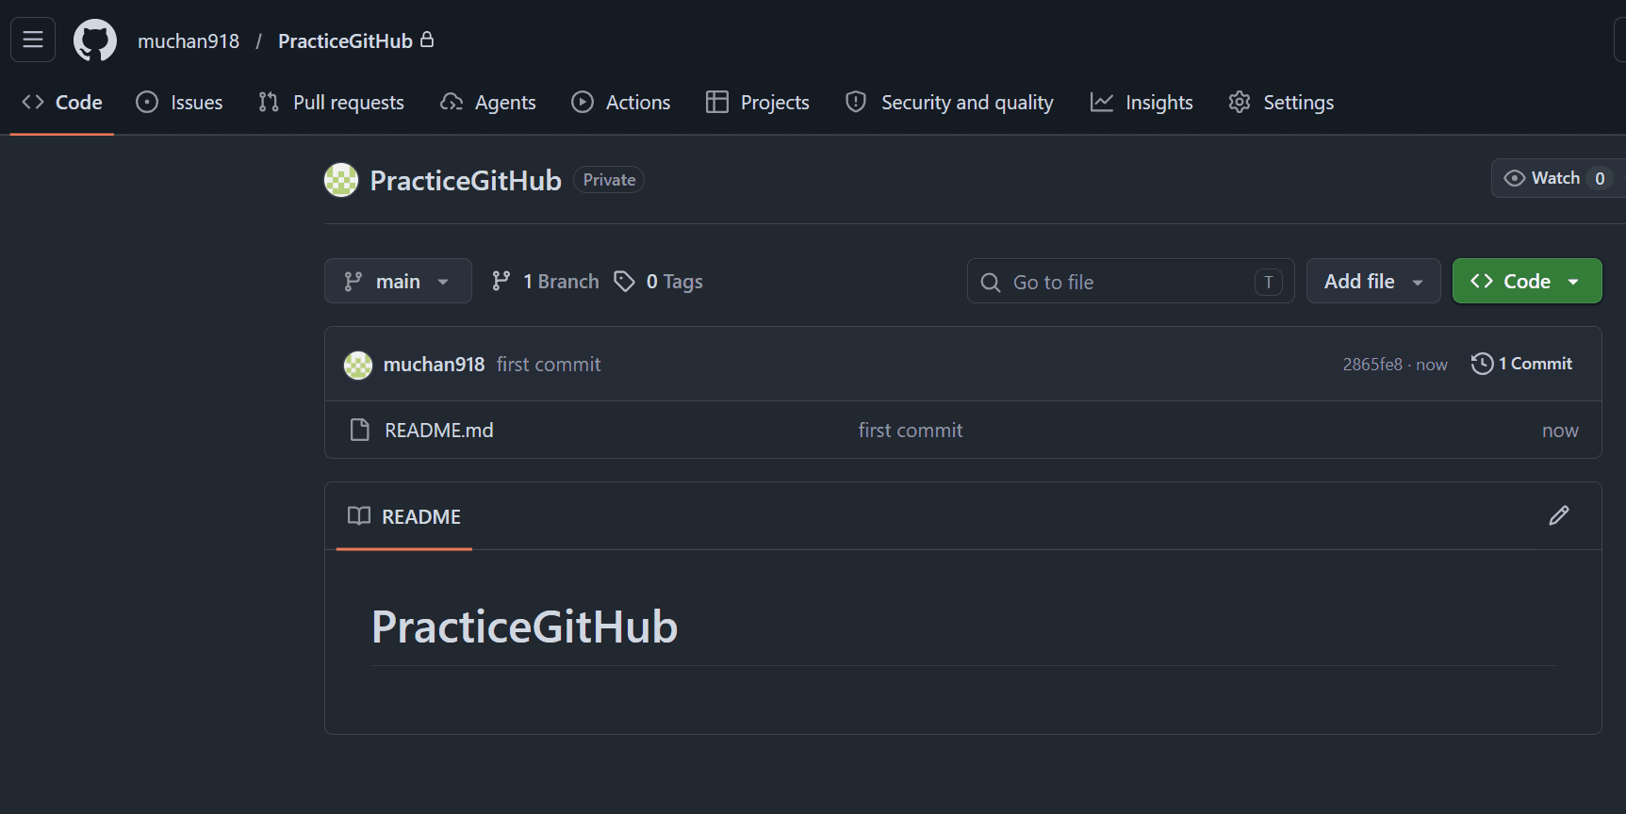Go to the Actions tab
1626x814 pixels.
tap(620, 102)
